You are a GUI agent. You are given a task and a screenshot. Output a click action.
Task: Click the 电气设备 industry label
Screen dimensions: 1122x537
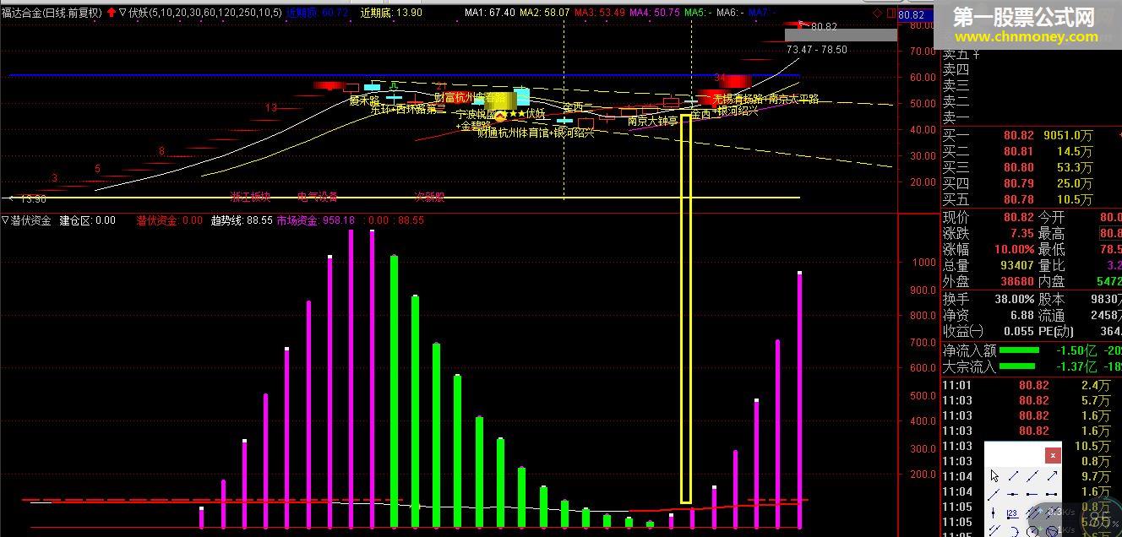click(318, 197)
